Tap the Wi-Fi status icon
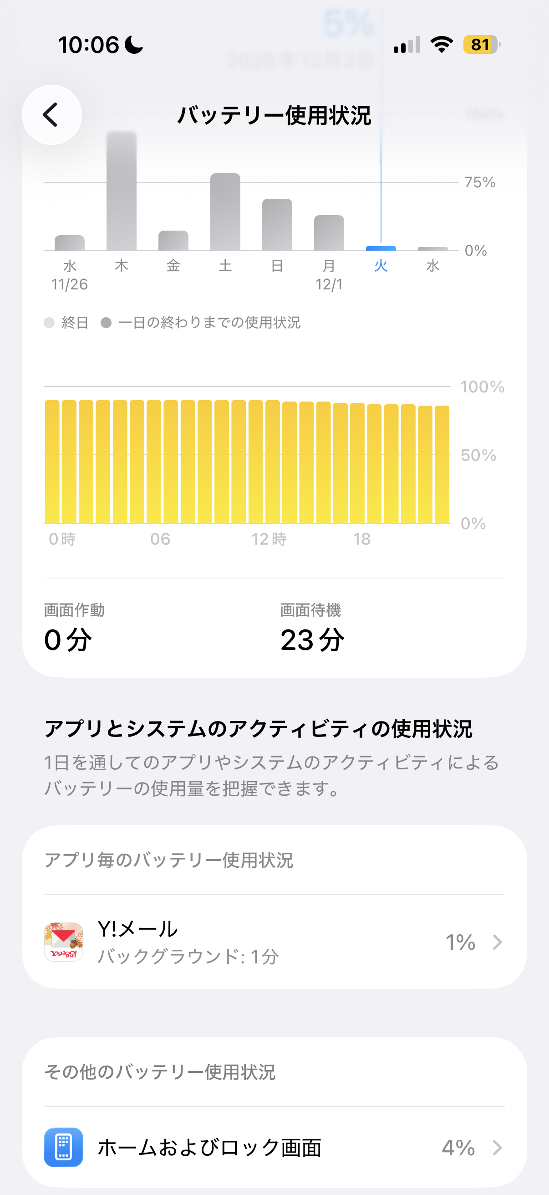This screenshot has height=1195, width=549. [x=442, y=45]
